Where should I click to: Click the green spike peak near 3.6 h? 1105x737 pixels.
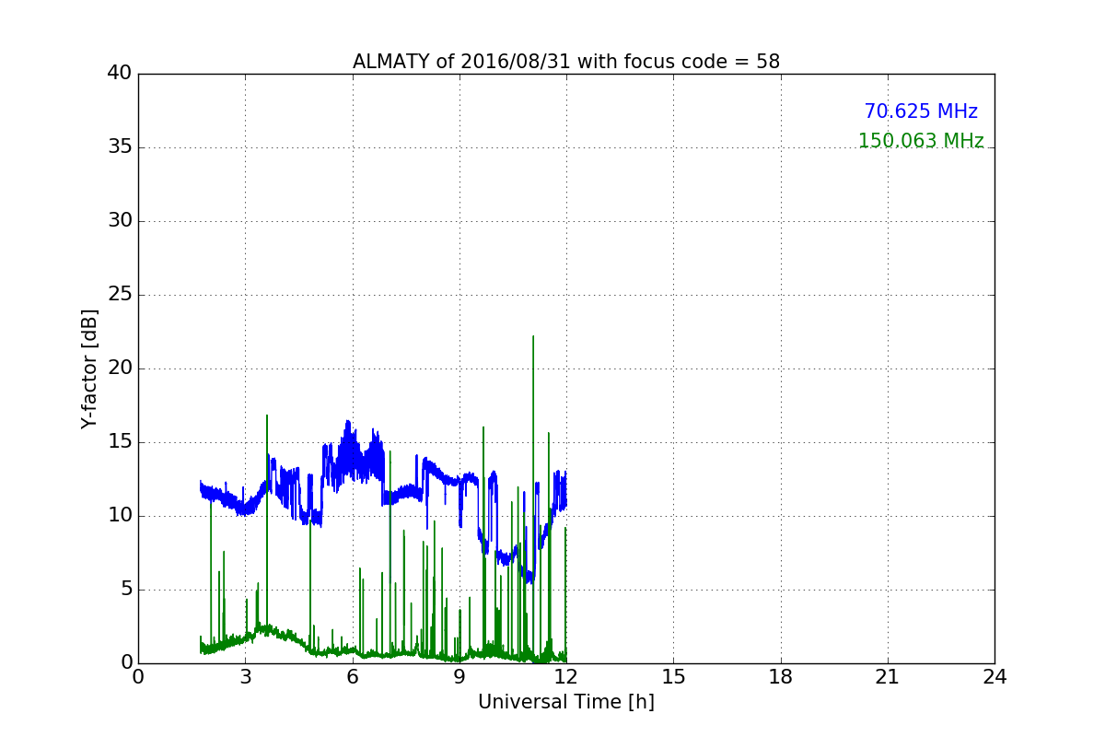[x=267, y=416]
